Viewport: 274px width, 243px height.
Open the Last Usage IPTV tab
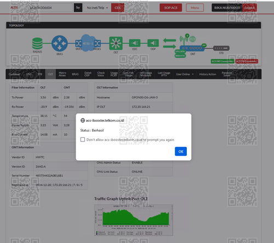coord(164,74)
